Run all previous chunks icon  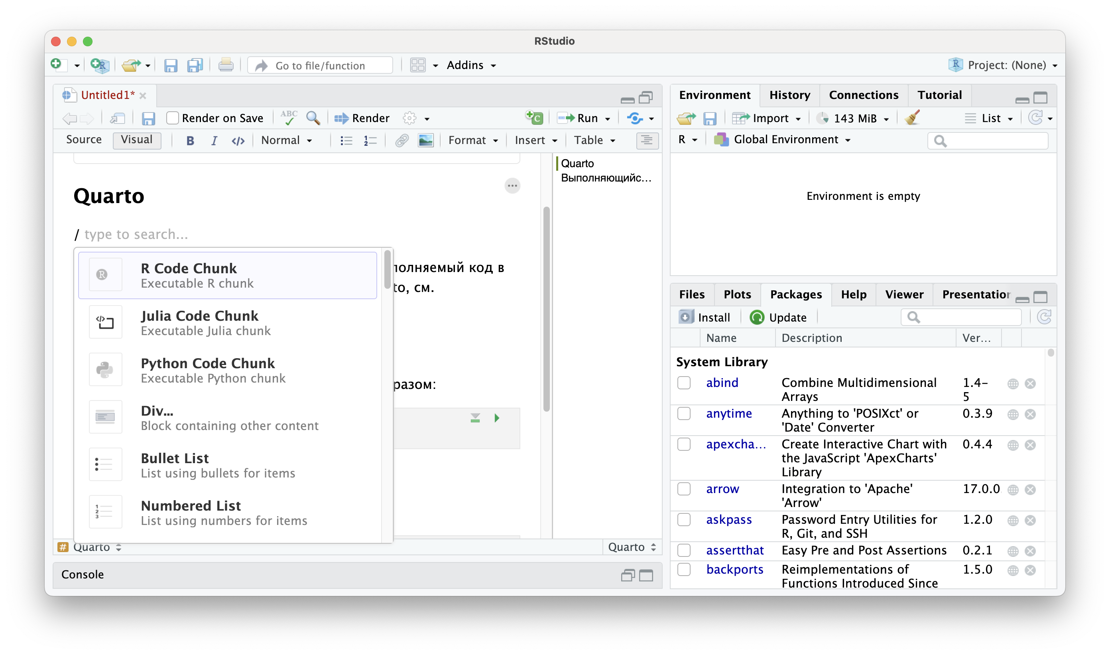475,418
